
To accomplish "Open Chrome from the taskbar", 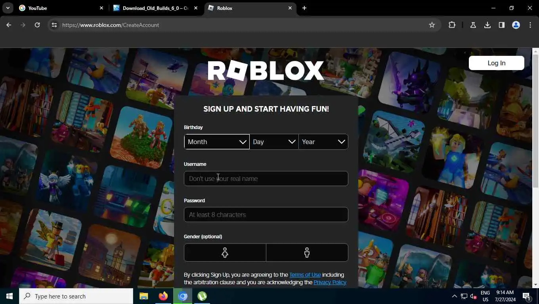I will coord(182,296).
